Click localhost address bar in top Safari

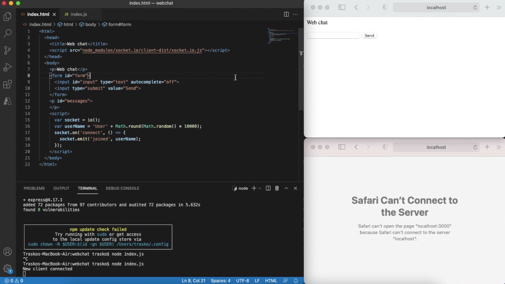click(x=436, y=7)
